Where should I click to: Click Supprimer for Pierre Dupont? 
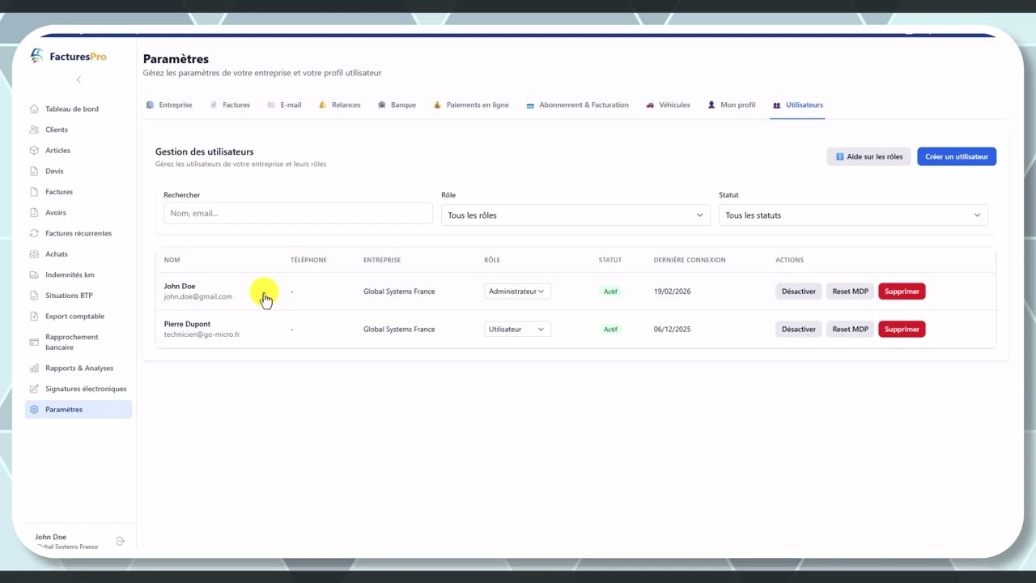coord(902,329)
